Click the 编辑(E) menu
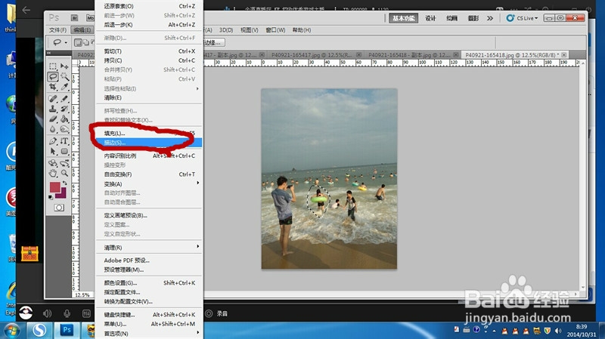Screen dimensions: 605x339 (x=82, y=29)
